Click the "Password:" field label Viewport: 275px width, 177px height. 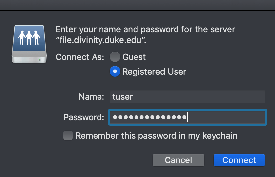click(84, 117)
